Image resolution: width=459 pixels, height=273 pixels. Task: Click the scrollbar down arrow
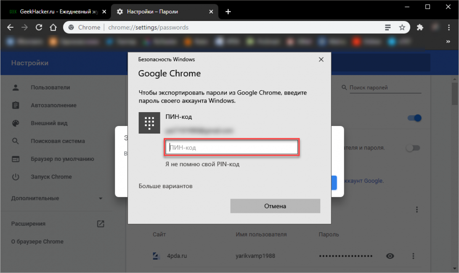click(455, 269)
